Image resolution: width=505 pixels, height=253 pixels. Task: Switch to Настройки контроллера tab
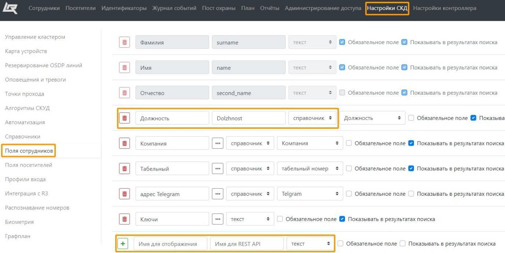coord(444,8)
